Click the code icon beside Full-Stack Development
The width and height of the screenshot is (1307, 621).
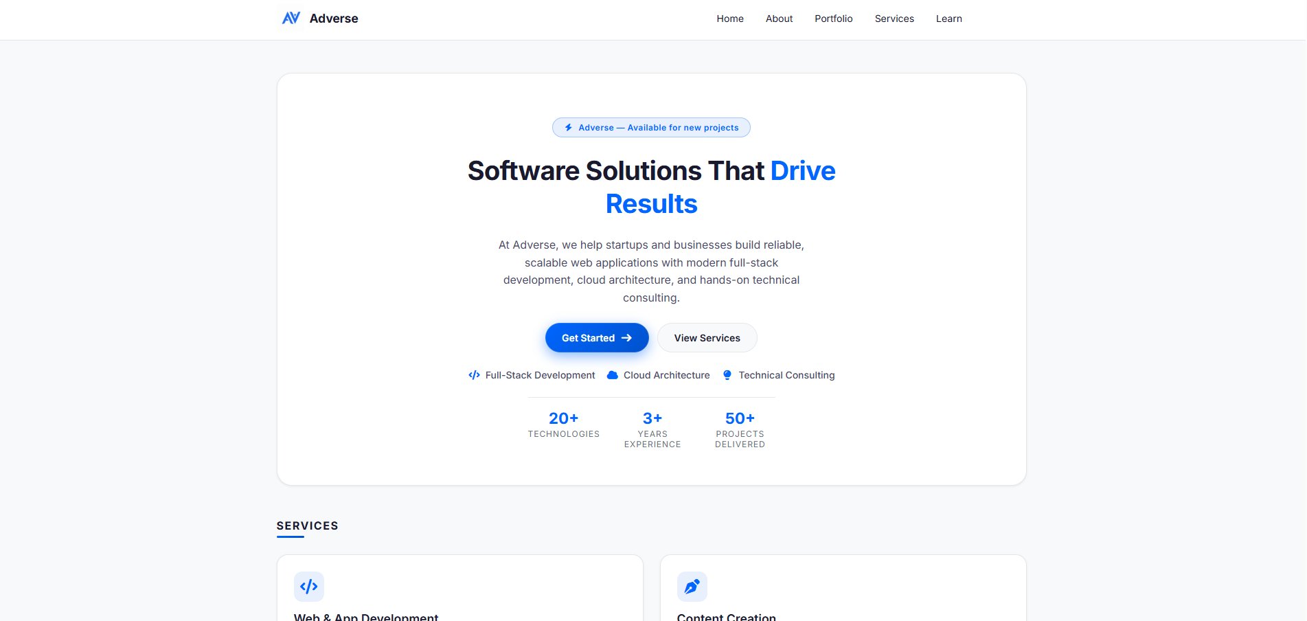pos(474,375)
